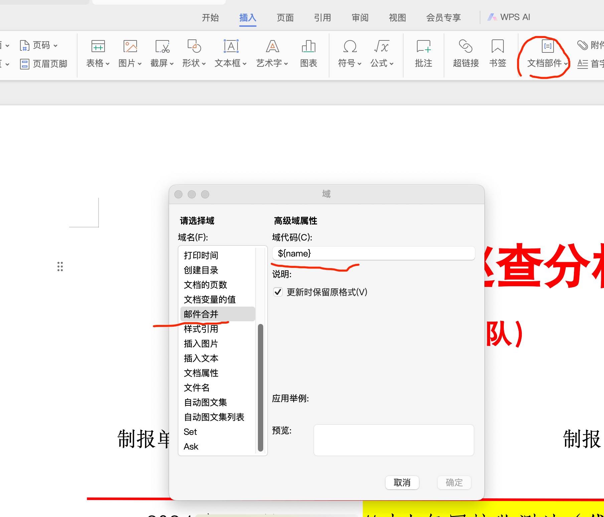Viewport: 604px width, 517px height.
Task: Toggle 更新时保留原格式 checkbox
Action: [278, 292]
